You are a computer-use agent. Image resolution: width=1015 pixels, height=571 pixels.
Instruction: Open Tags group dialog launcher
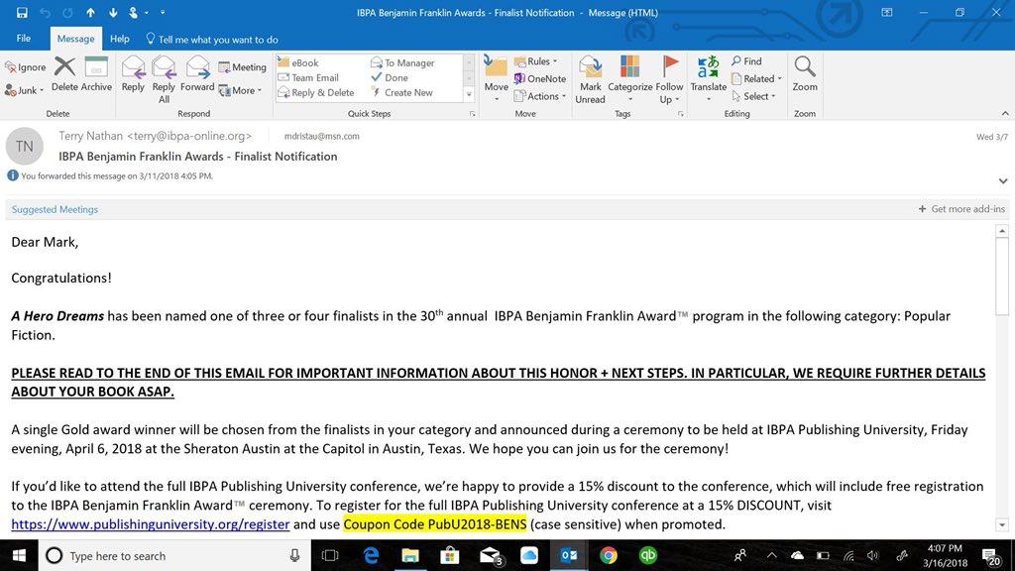point(680,114)
